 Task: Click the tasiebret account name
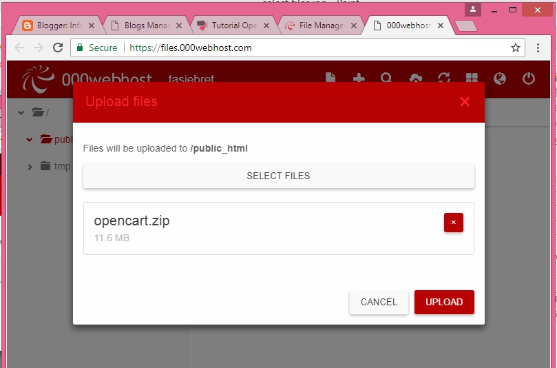[191, 79]
